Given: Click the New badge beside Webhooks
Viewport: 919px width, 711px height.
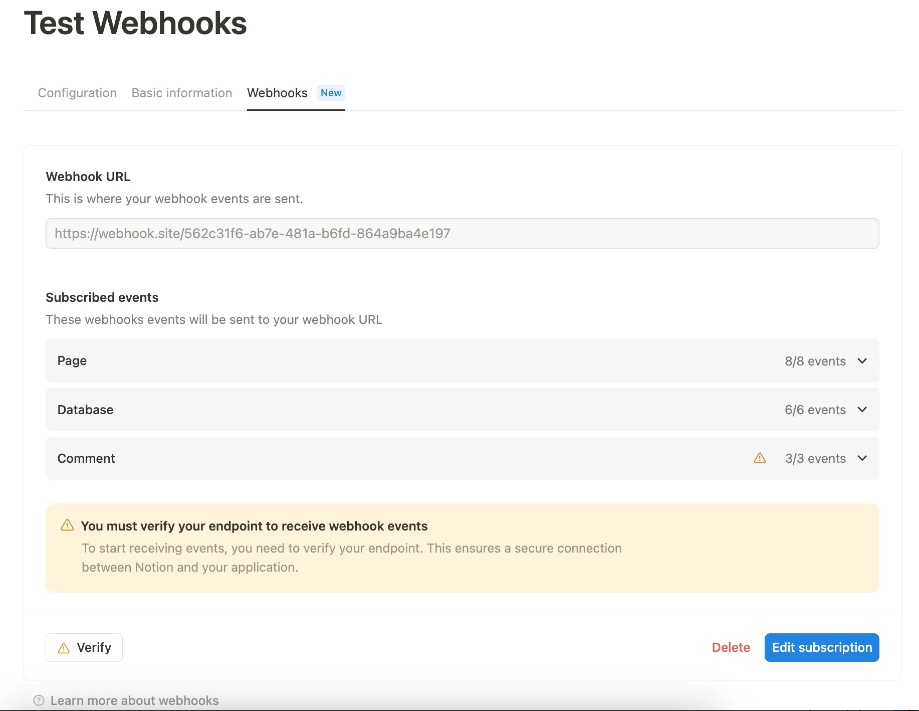Looking at the screenshot, I should [x=331, y=93].
